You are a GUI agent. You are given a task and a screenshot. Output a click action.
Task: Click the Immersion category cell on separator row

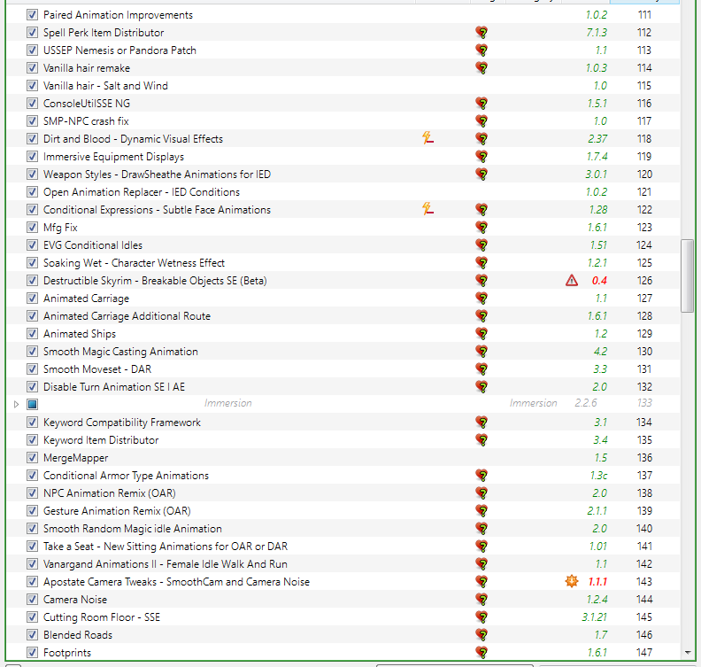click(x=533, y=403)
